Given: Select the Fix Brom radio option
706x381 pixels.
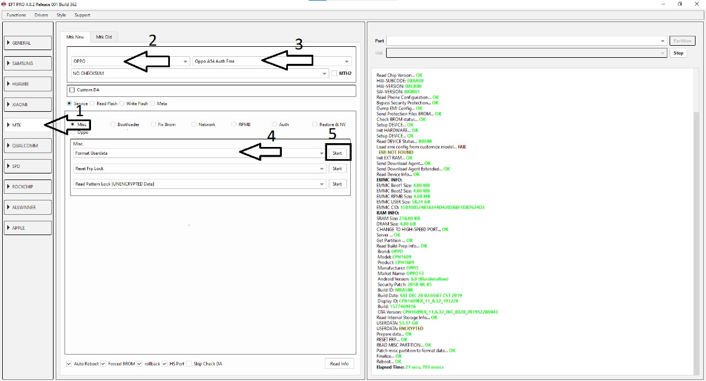Looking at the screenshot, I should (153, 124).
